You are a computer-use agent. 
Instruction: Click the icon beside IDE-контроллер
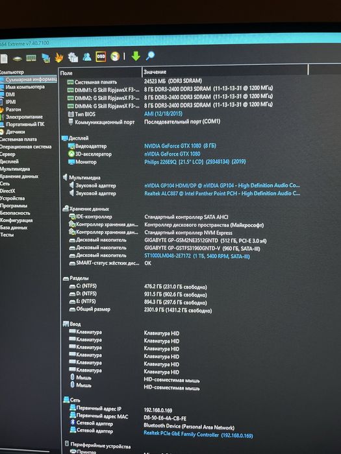[72, 216]
